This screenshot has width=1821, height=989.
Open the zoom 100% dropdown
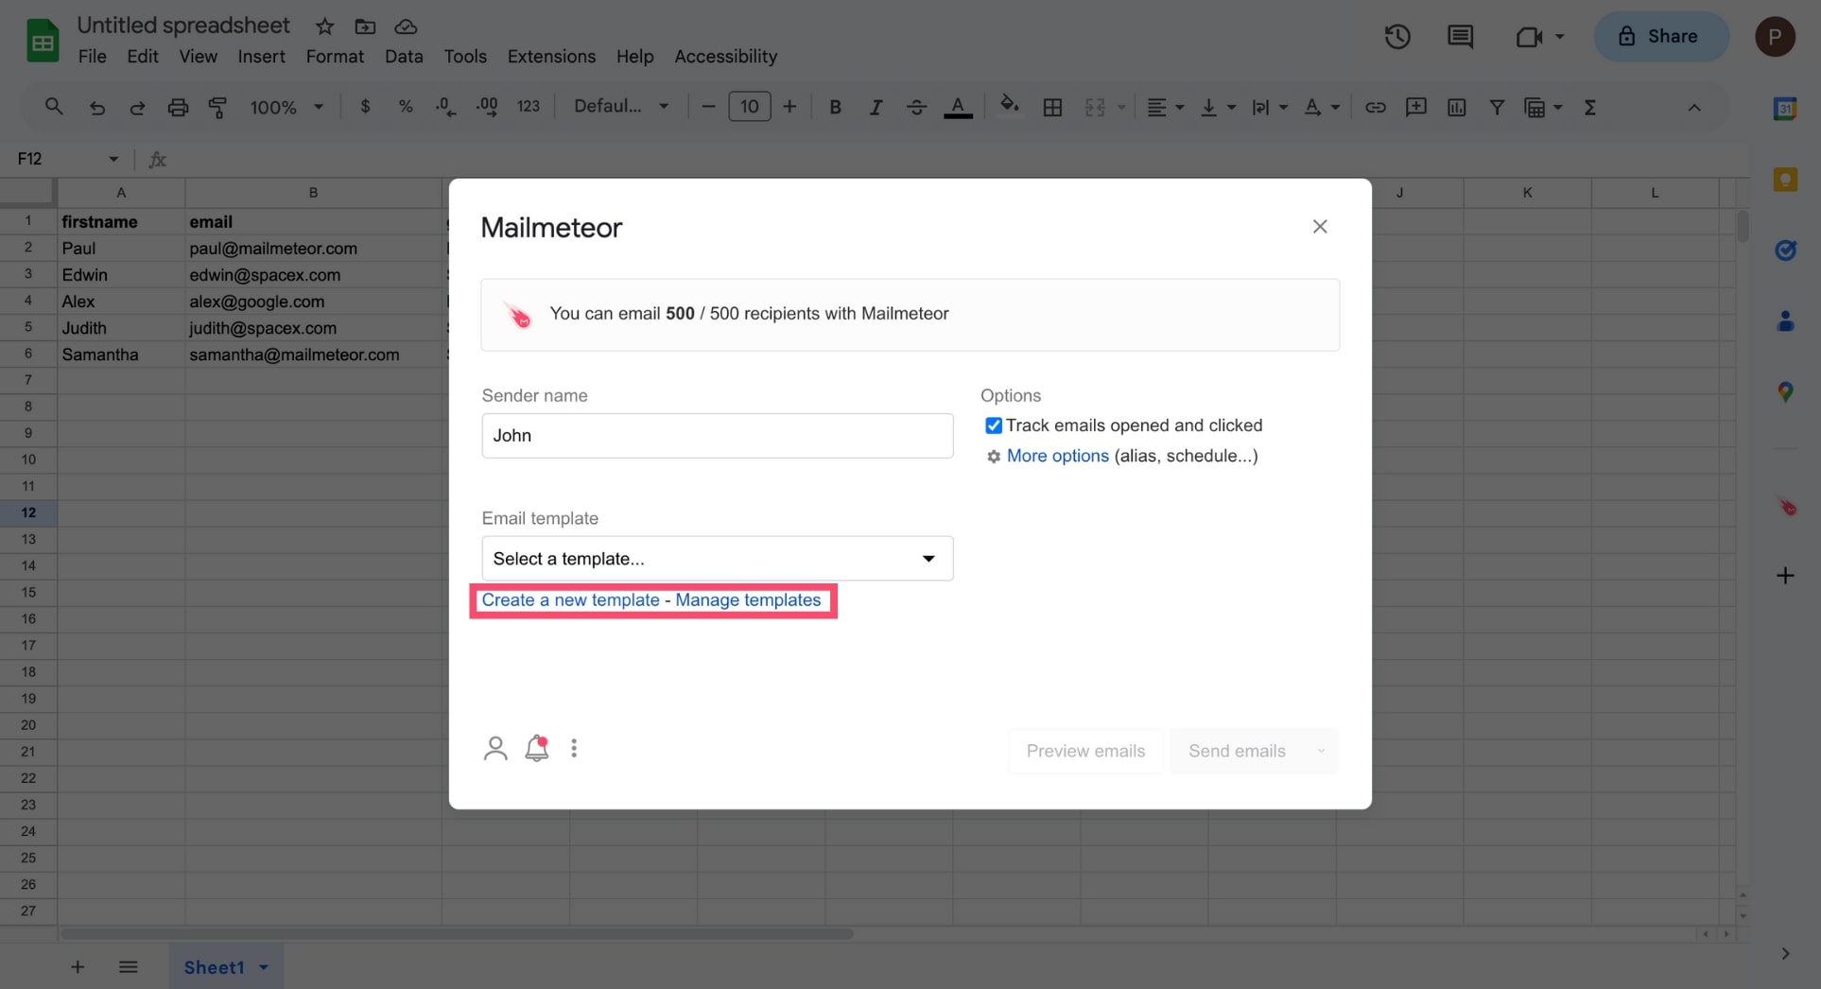pos(286,108)
